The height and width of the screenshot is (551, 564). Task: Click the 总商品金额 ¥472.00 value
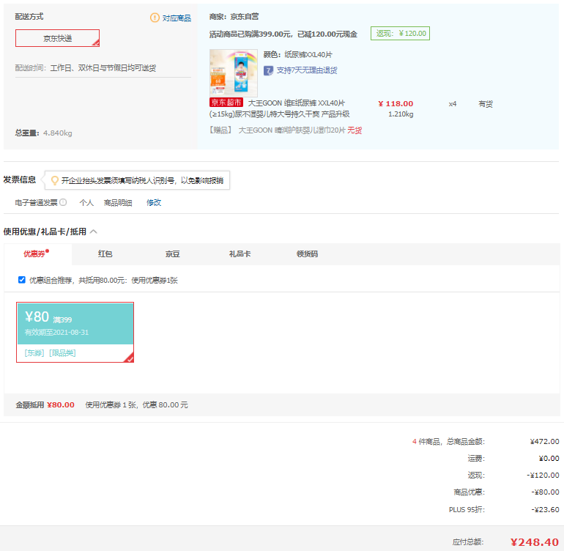click(x=544, y=442)
